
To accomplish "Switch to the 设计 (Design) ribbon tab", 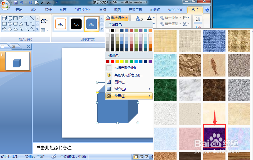I will pos(48,10).
